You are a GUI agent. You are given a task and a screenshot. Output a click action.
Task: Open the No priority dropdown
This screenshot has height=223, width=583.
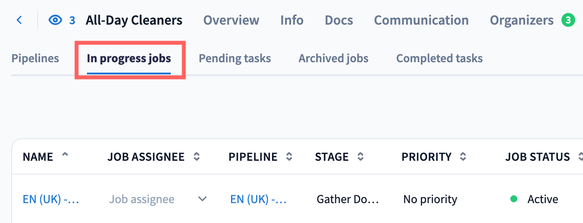(430, 199)
